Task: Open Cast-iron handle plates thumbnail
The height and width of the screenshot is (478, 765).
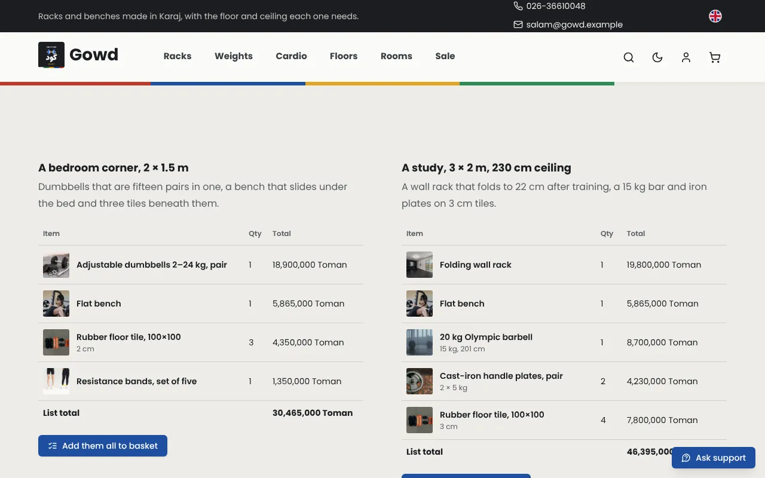Action: click(x=420, y=381)
